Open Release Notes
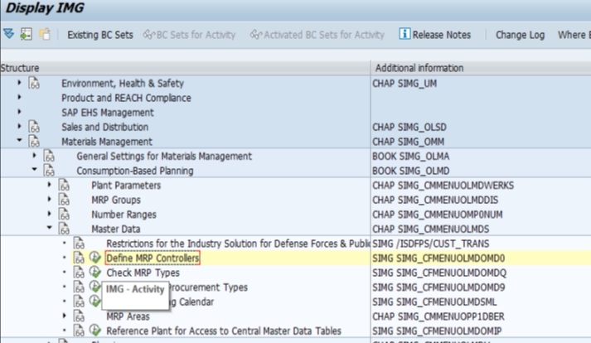The image size is (591, 343). (x=434, y=35)
